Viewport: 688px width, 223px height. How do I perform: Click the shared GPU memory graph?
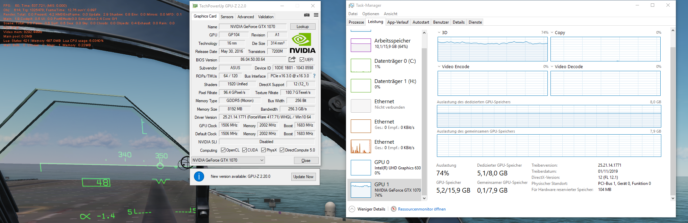pyautogui.click(x=549, y=145)
